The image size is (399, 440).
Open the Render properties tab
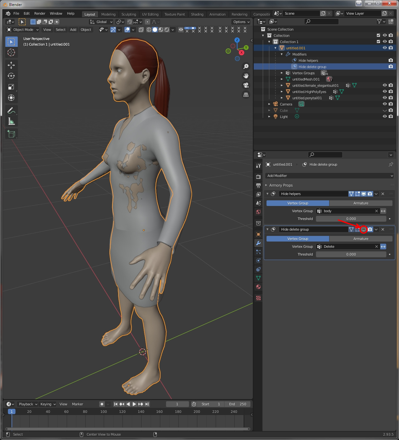(x=258, y=177)
